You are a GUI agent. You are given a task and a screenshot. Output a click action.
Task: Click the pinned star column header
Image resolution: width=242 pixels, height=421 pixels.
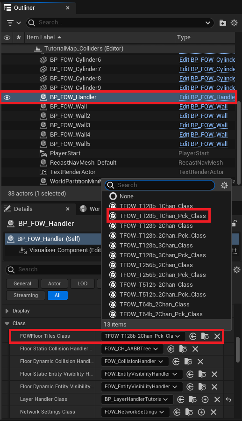click(19, 37)
